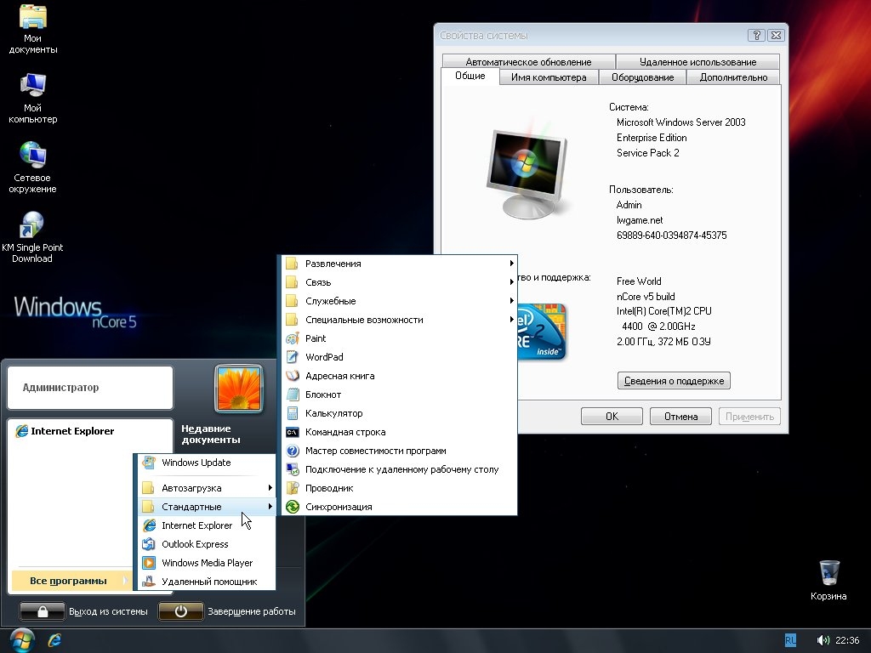Open the Имя компьютера tab

click(x=549, y=77)
